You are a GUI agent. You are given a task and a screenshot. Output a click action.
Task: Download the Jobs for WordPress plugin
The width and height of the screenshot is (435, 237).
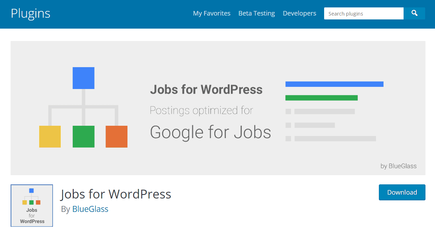402,192
